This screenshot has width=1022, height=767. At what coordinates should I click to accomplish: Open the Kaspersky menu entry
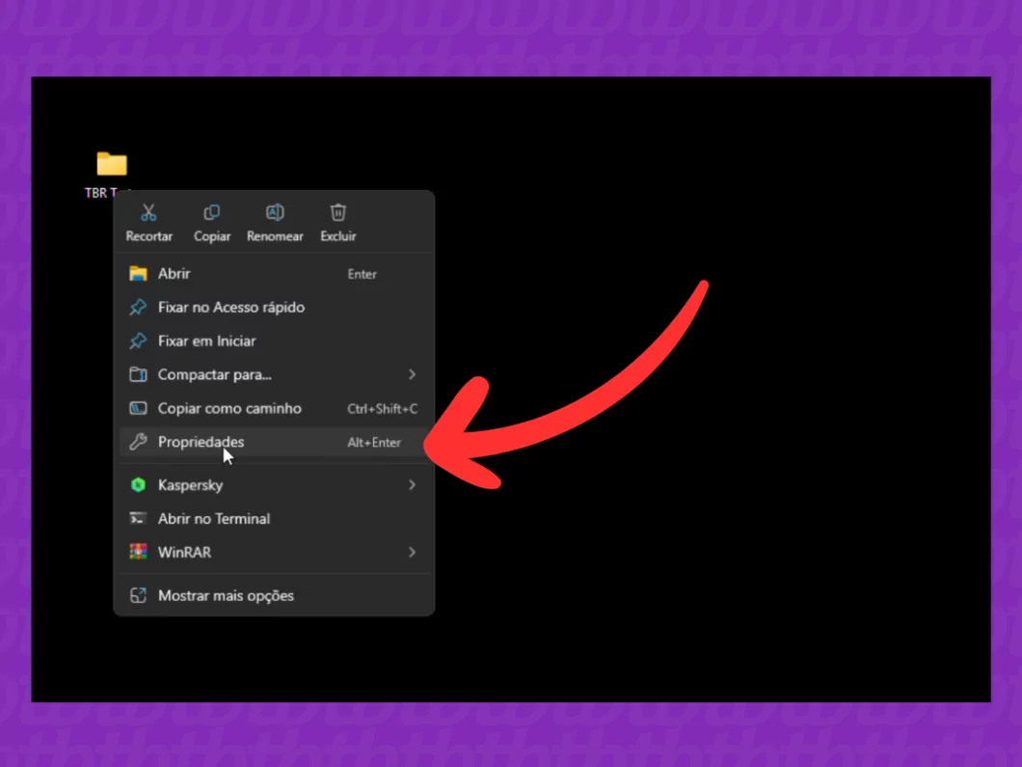pos(275,485)
